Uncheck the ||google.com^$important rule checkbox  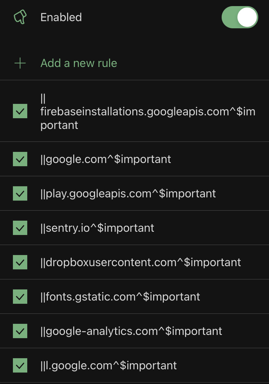20,159
